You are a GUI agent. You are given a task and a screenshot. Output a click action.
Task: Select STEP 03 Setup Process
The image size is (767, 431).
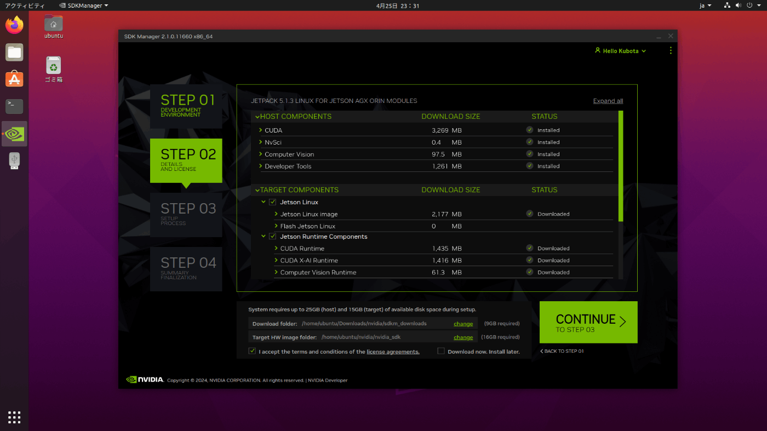186,215
